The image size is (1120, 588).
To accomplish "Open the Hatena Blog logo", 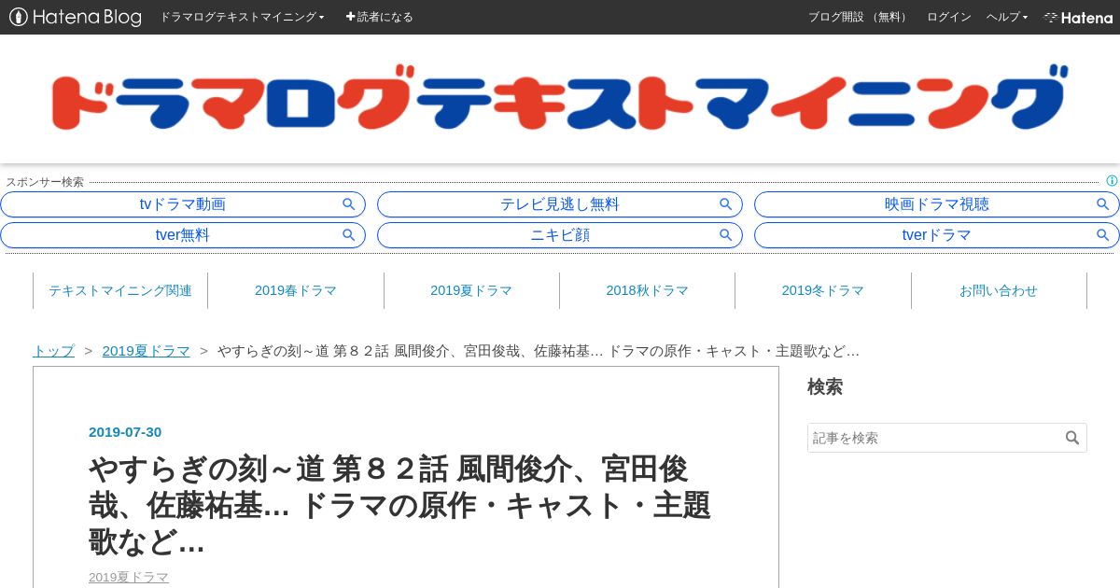I will tap(76, 17).
